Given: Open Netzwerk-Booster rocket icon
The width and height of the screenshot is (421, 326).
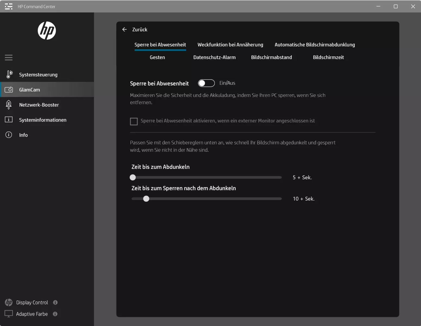Looking at the screenshot, I should click(x=9, y=105).
